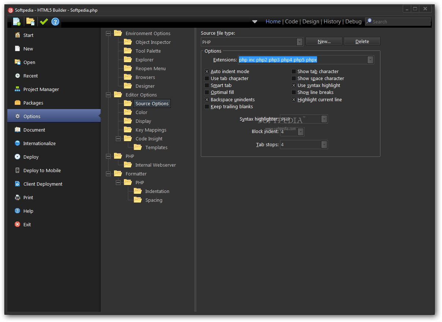Collapse Formatter tree node
Screen dimensions: 442x322
click(x=108, y=174)
